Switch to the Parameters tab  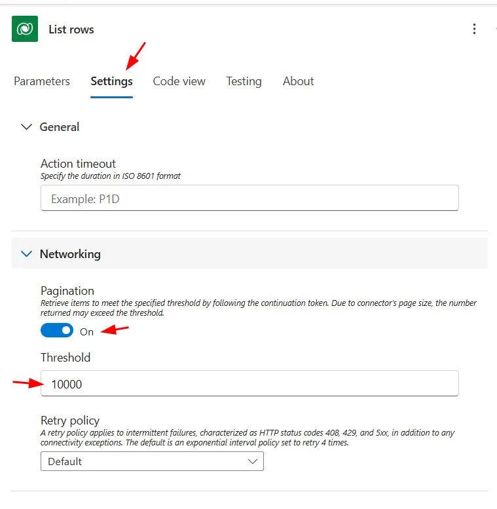pyautogui.click(x=42, y=81)
